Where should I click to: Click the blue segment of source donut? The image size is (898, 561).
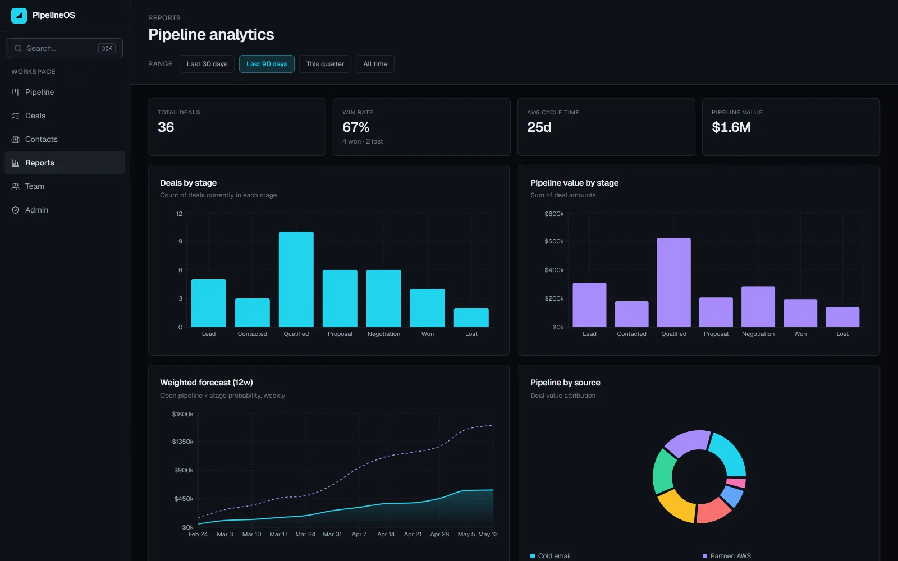pyautogui.click(x=732, y=496)
